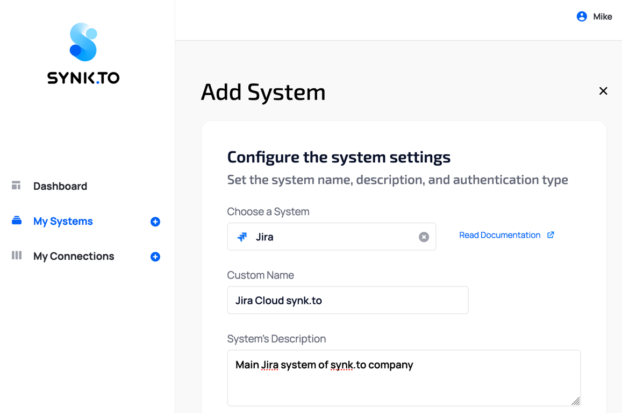Open the Read Documentation link
This screenshot has height=413, width=622.
pyautogui.click(x=499, y=235)
